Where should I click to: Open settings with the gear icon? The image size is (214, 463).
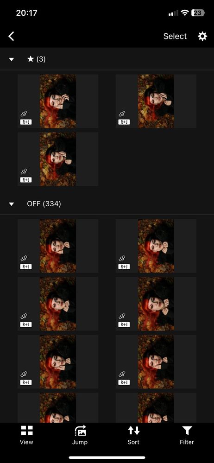[202, 36]
